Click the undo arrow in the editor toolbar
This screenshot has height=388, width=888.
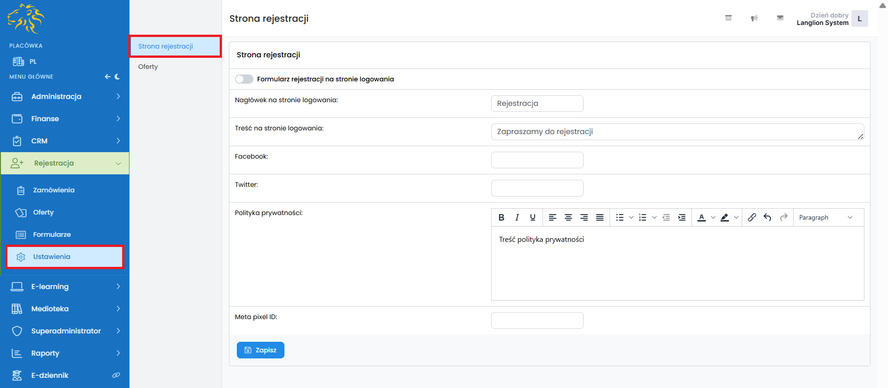pos(768,217)
